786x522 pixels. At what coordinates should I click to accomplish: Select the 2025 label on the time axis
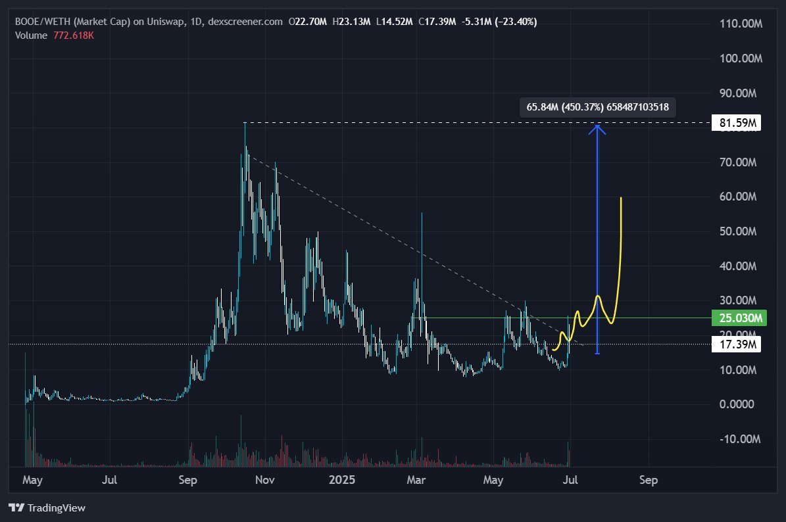point(342,481)
